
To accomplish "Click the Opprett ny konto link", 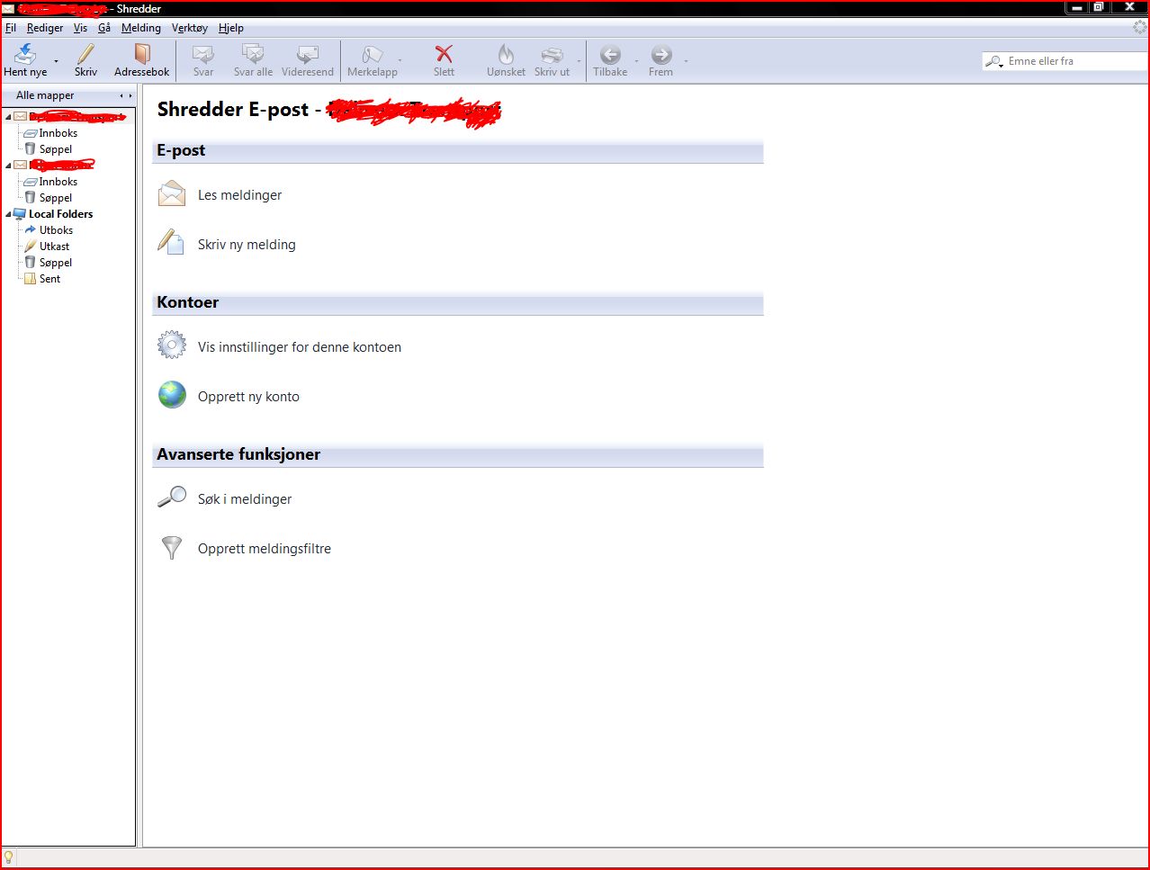I will click(248, 397).
